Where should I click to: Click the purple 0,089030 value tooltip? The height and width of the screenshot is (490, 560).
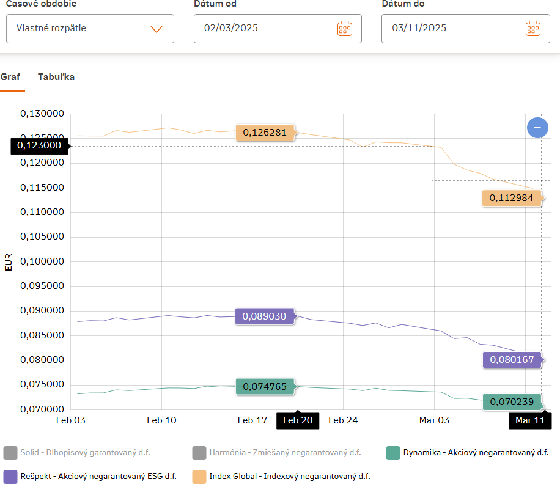point(265,316)
